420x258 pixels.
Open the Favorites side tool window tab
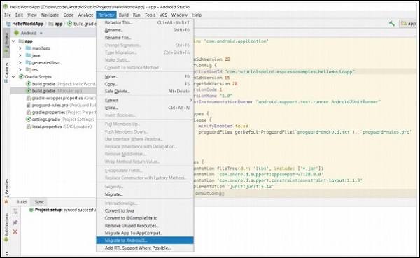pos(6,191)
